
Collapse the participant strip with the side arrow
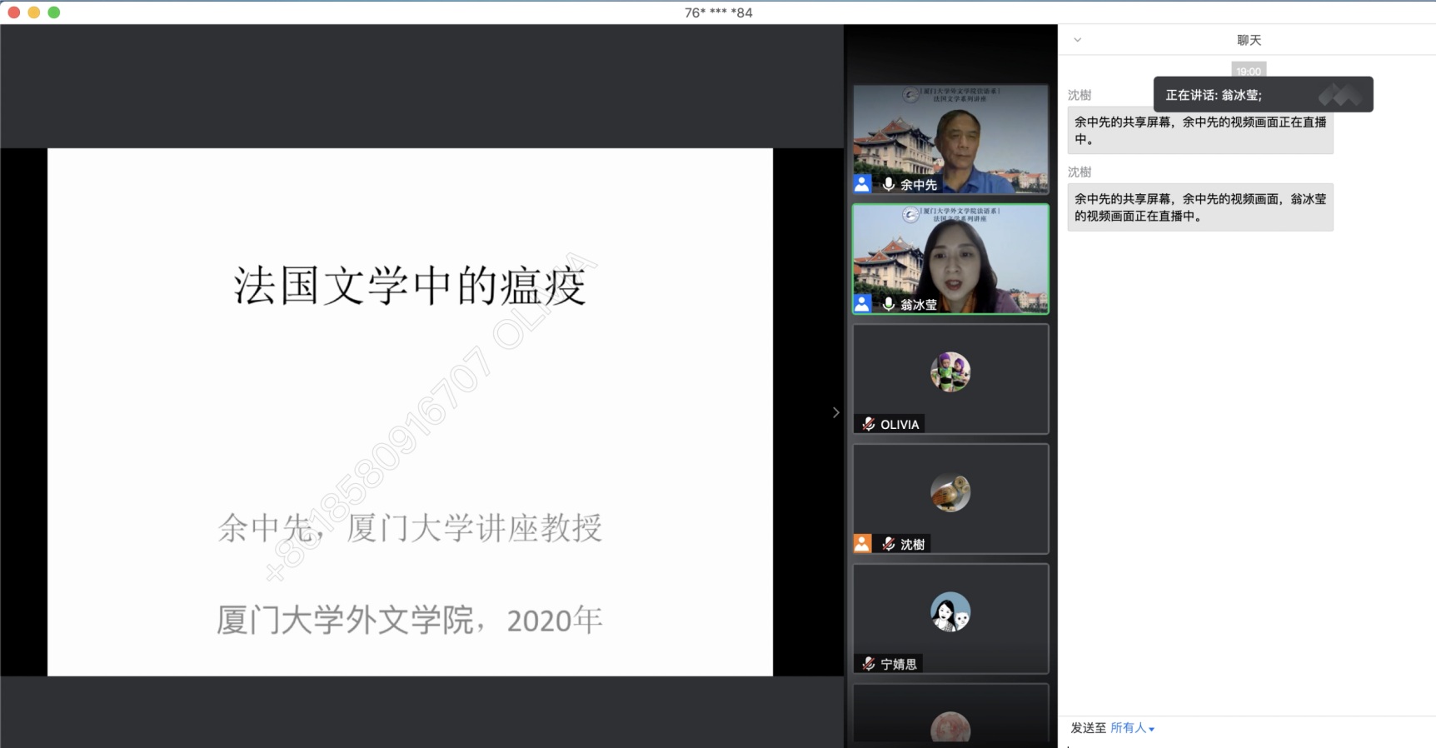coord(835,412)
